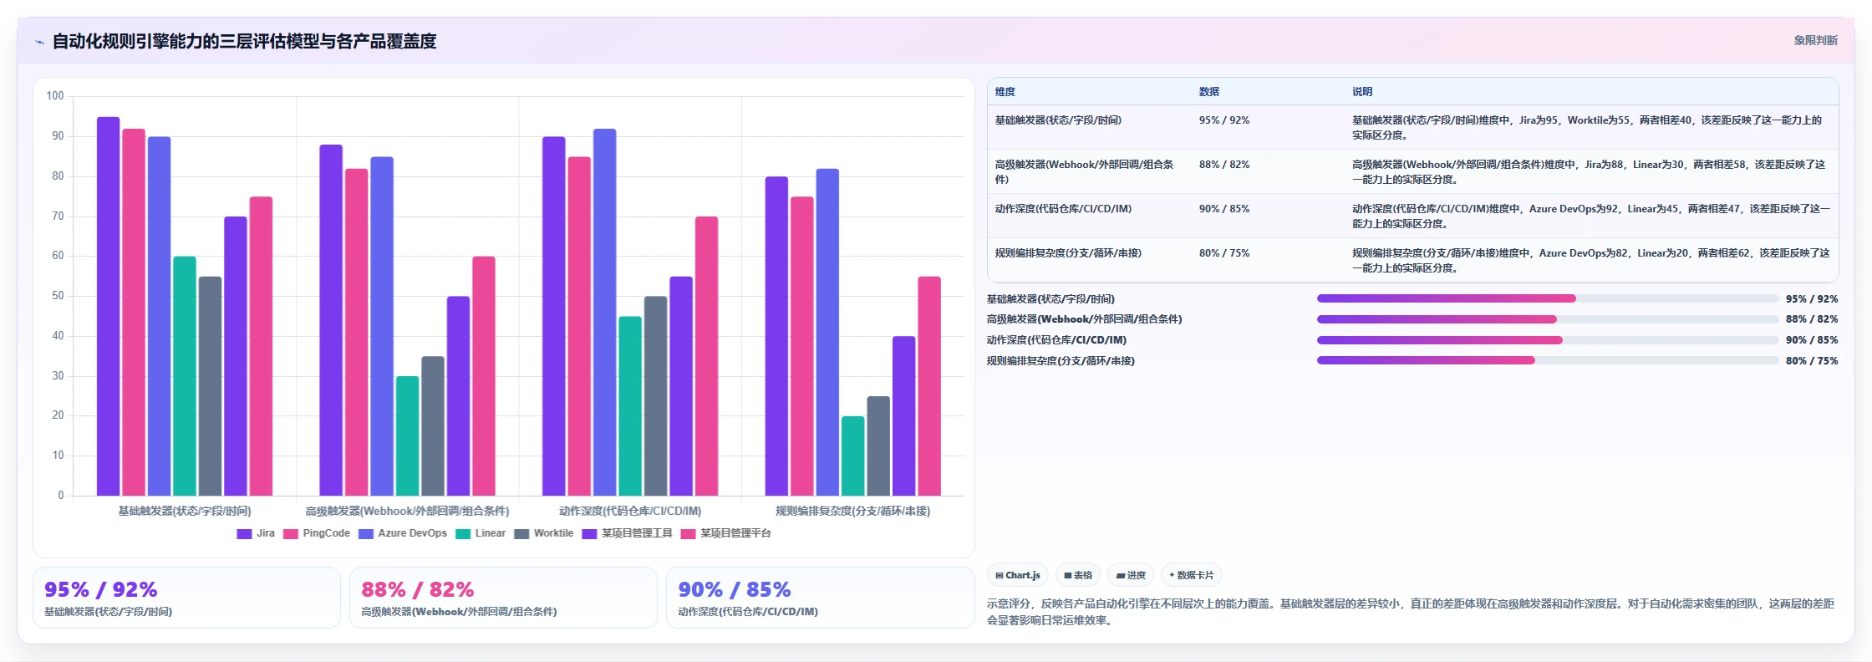Click the 象限判断 badge in header

pyautogui.click(x=1815, y=40)
